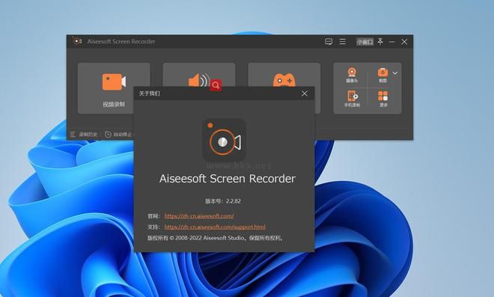Close the About Us (关于我们) dialog
Screen dimensions: 494x297
coord(305,94)
